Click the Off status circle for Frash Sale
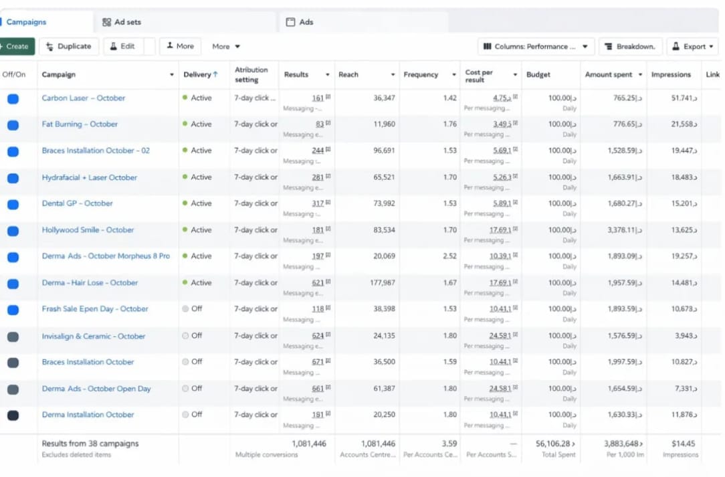 click(185, 308)
